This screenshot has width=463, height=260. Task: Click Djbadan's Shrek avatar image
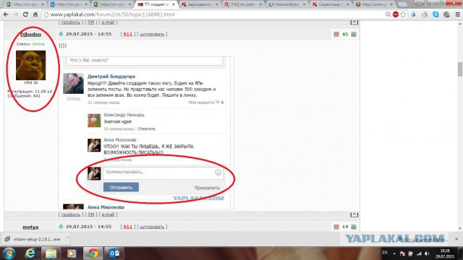click(30, 65)
